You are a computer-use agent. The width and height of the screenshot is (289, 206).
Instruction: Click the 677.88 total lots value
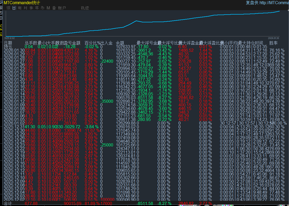[31, 203]
